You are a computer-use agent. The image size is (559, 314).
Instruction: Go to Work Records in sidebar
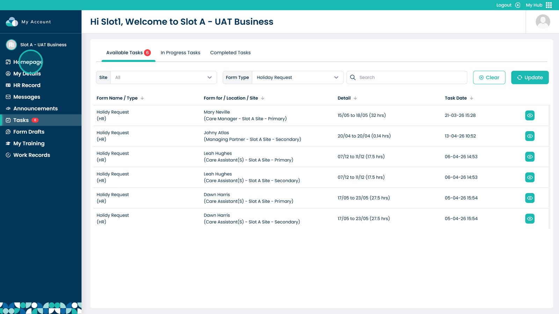[31, 155]
